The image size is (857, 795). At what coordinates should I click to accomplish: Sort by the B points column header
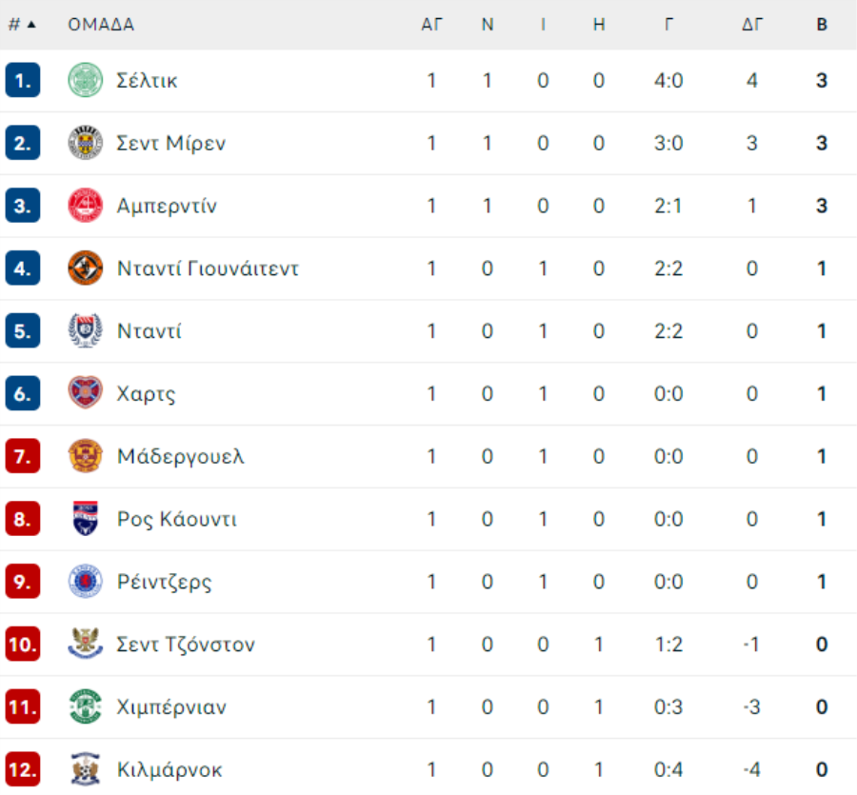pyautogui.click(x=822, y=25)
